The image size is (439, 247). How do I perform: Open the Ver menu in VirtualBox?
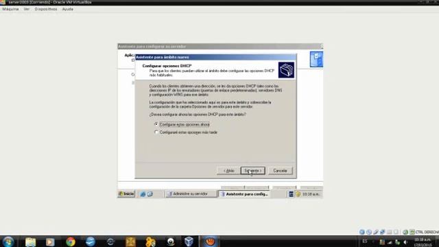pyautogui.click(x=27, y=9)
